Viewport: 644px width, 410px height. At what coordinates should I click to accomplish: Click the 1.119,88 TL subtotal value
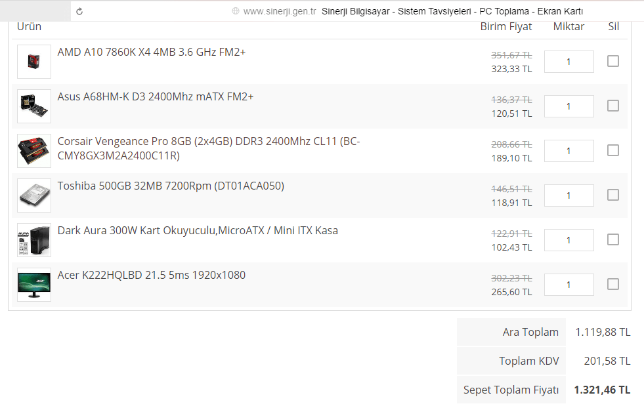(603, 332)
